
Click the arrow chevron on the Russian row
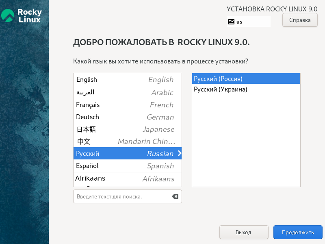[x=180, y=153]
